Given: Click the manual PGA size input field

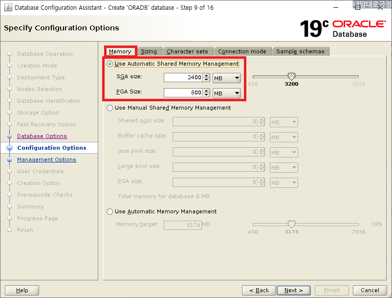Looking at the screenshot, I should tap(215, 183).
